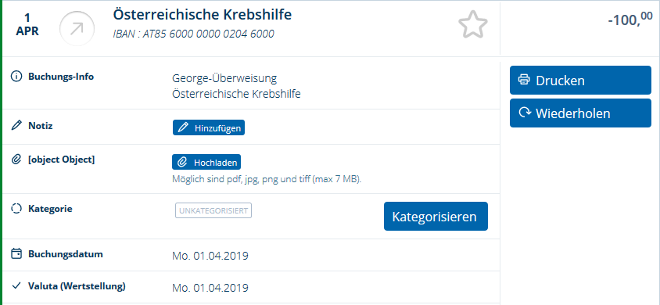
Task: Collapse the Österreichische Krebshilfe transaction header
Action: tap(203, 15)
